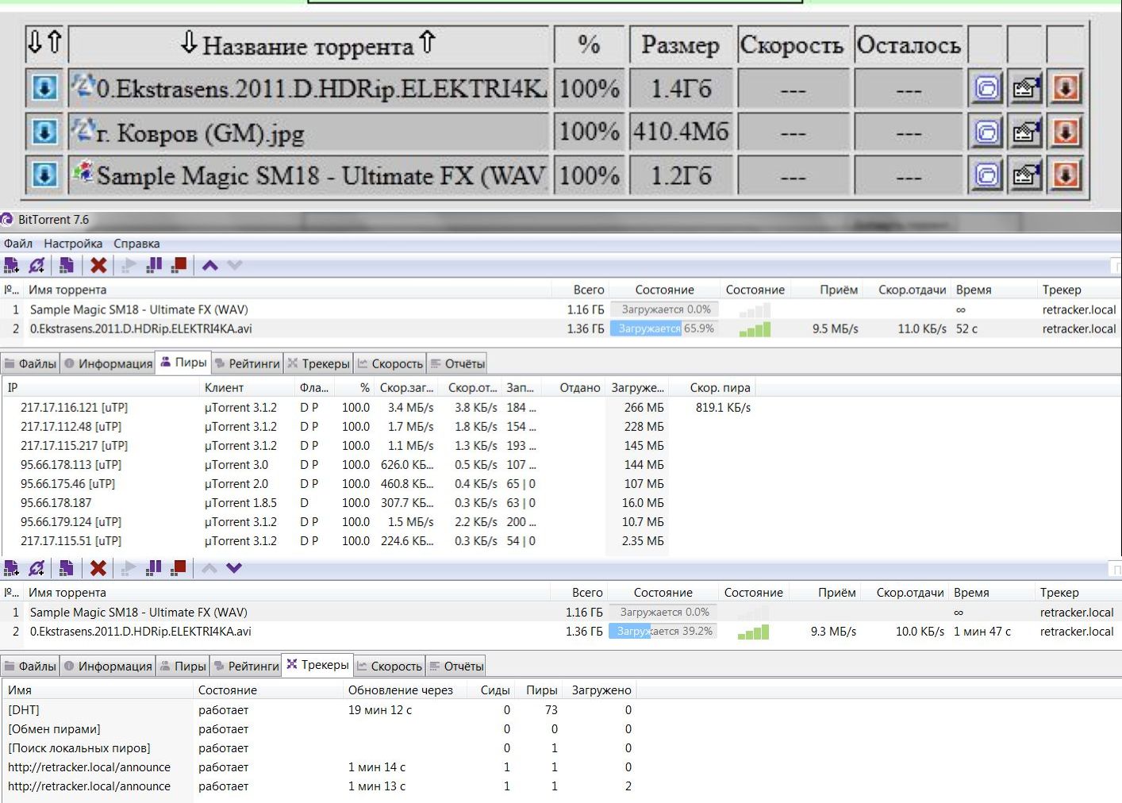This screenshot has width=1122, height=803.
Task: Open the Файл menu
Action: pyautogui.click(x=18, y=244)
